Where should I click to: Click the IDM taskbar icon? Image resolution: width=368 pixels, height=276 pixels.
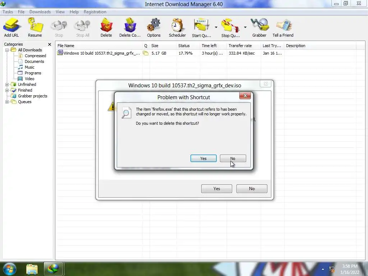(53, 269)
